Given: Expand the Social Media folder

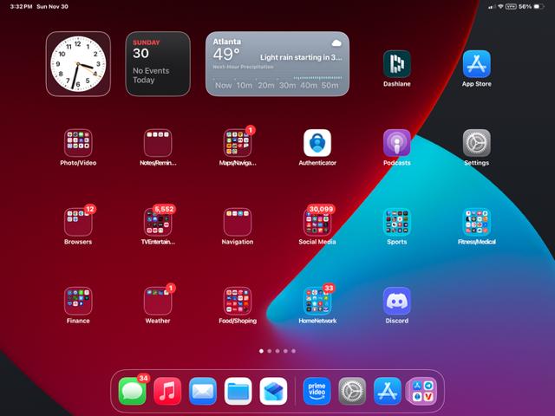Looking at the screenshot, I should [317, 222].
